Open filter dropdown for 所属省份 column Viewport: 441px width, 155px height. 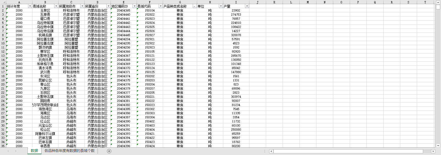108,6
